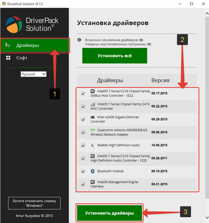Viewport: 209px width, 223px height.
Task: Click the DriverPack Solution logo
Action: pyautogui.click(x=32, y=25)
